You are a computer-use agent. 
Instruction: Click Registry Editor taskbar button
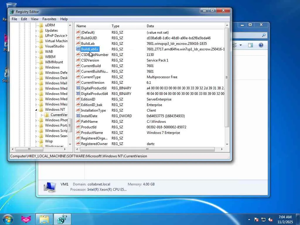[x=62, y=219]
